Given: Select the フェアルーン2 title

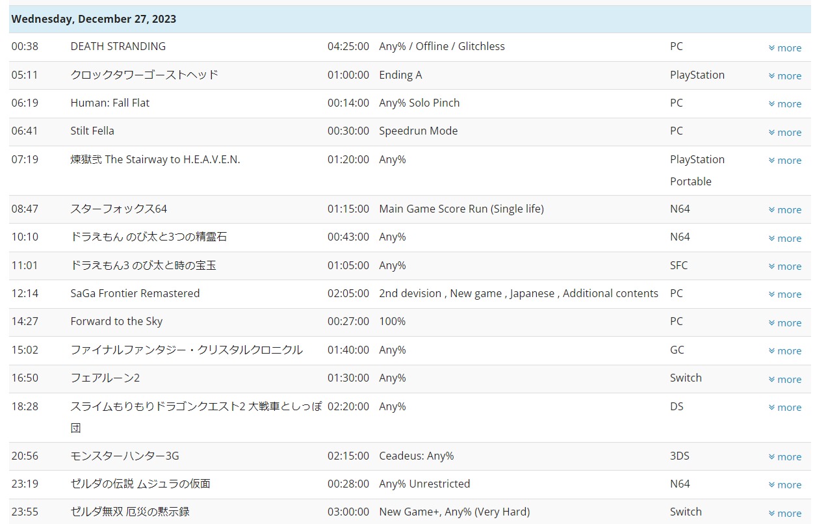Looking at the screenshot, I should click(x=105, y=378).
